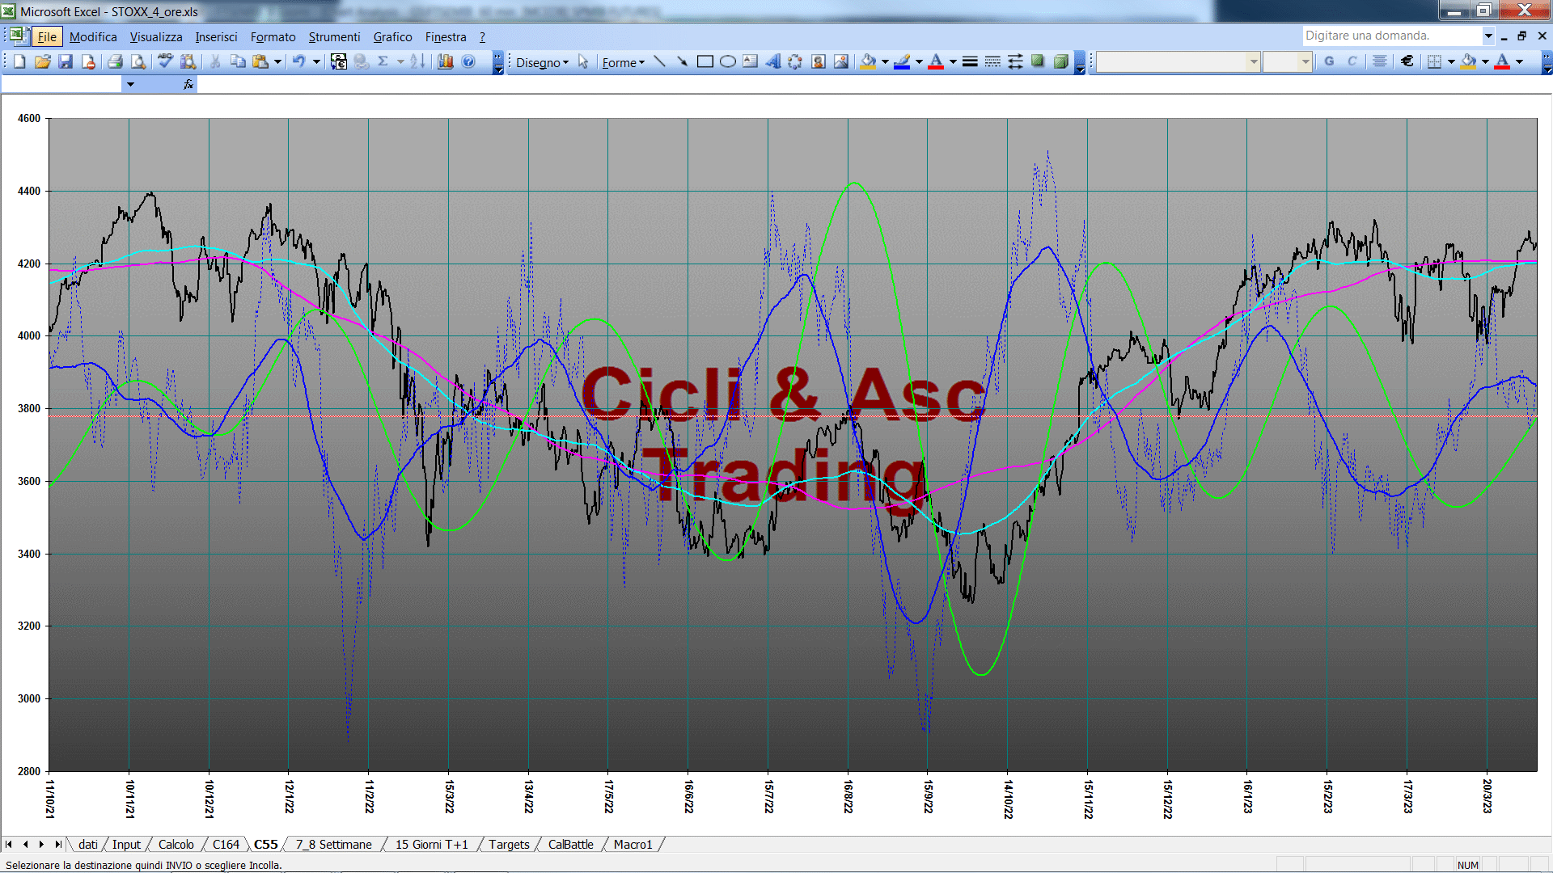The image size is (1553, 873).
Task: Open the Font size combo box
Action: point(1287,61)
